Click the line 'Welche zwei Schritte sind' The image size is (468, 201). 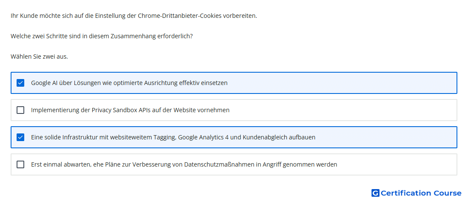[102, 37]
